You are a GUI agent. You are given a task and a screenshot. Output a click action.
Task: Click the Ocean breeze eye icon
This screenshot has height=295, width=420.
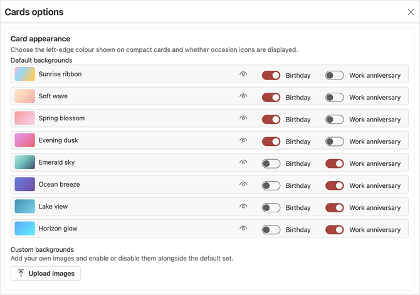point(243,185)
